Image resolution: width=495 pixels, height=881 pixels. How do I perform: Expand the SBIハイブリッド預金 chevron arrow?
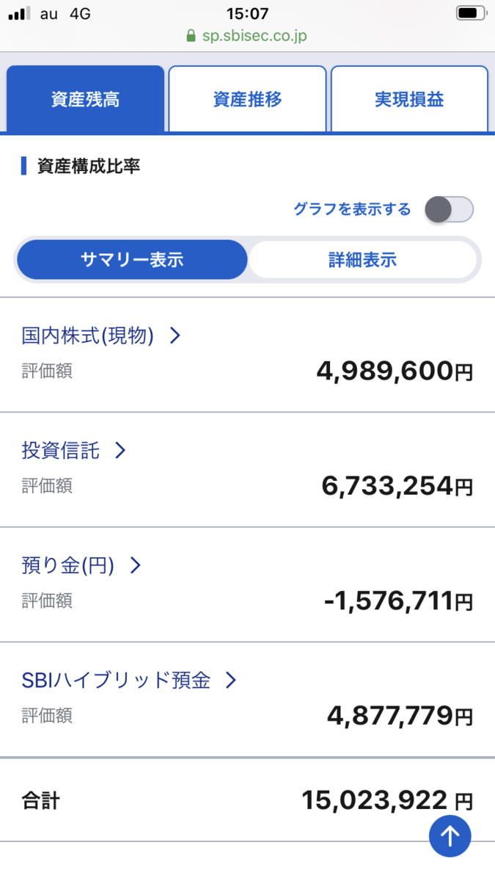coord(231,680)
